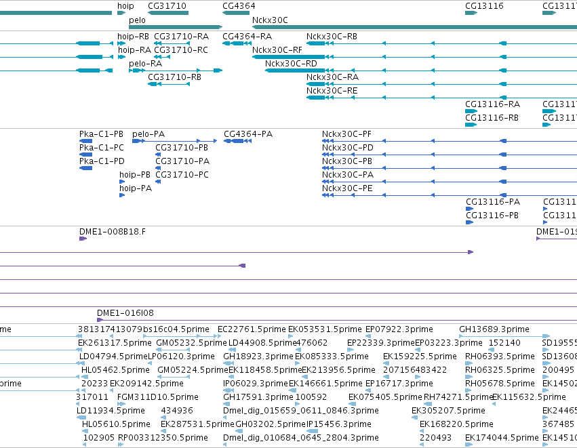
Task: Select protein CG13116-PA
Action: click(x=493, y=202)
